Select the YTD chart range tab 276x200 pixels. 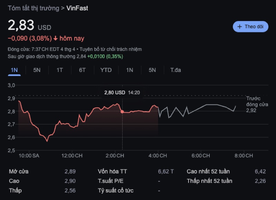pyautogui.click(x=106, y=70)
